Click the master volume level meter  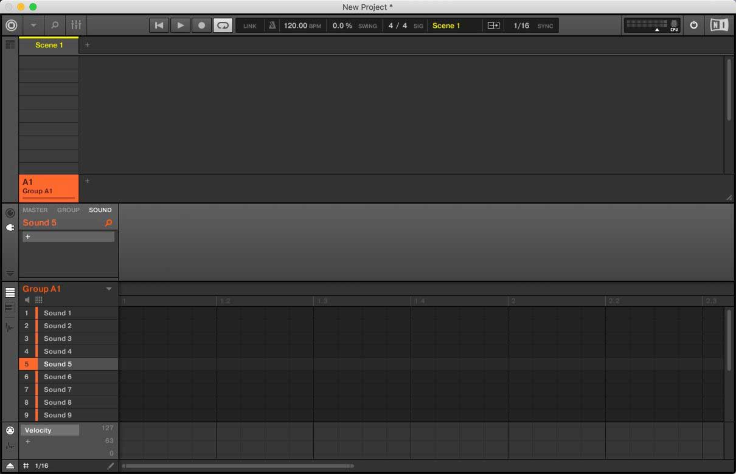[647, 24]
